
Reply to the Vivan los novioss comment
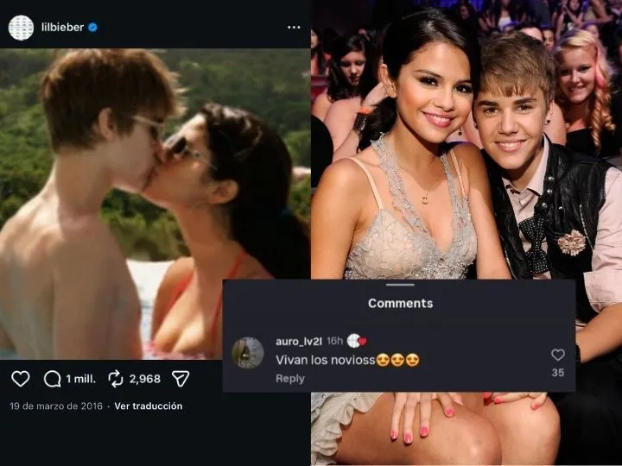point(289,379)
